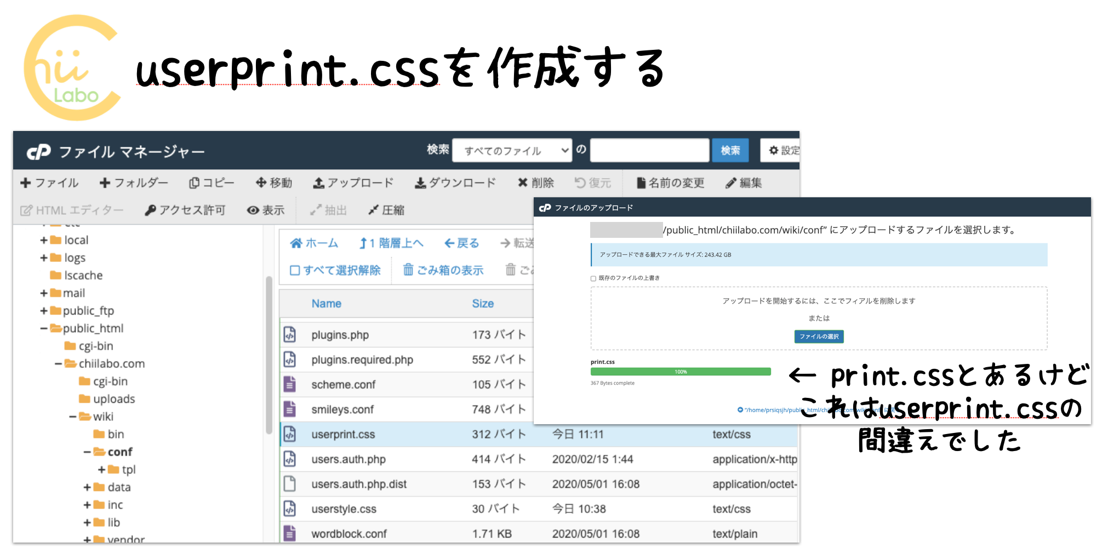Screen dimensions: 1108x559
Task: Enable 既存のファイルの上書き overwrite checkbox
Action: pos(593,278)
